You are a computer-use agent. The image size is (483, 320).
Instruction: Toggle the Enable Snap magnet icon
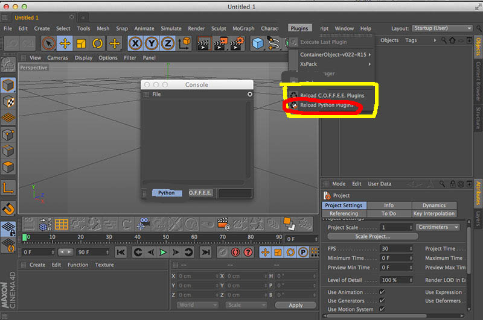pos(8,209)
